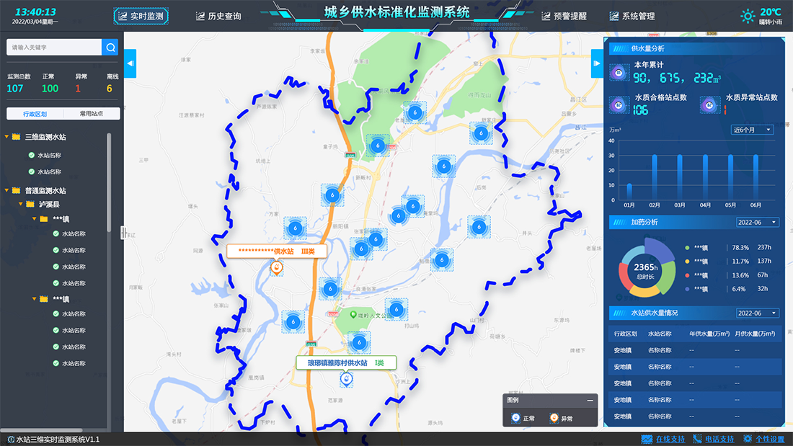Collapse the left panel with the arrow tab

pos(130,63)
